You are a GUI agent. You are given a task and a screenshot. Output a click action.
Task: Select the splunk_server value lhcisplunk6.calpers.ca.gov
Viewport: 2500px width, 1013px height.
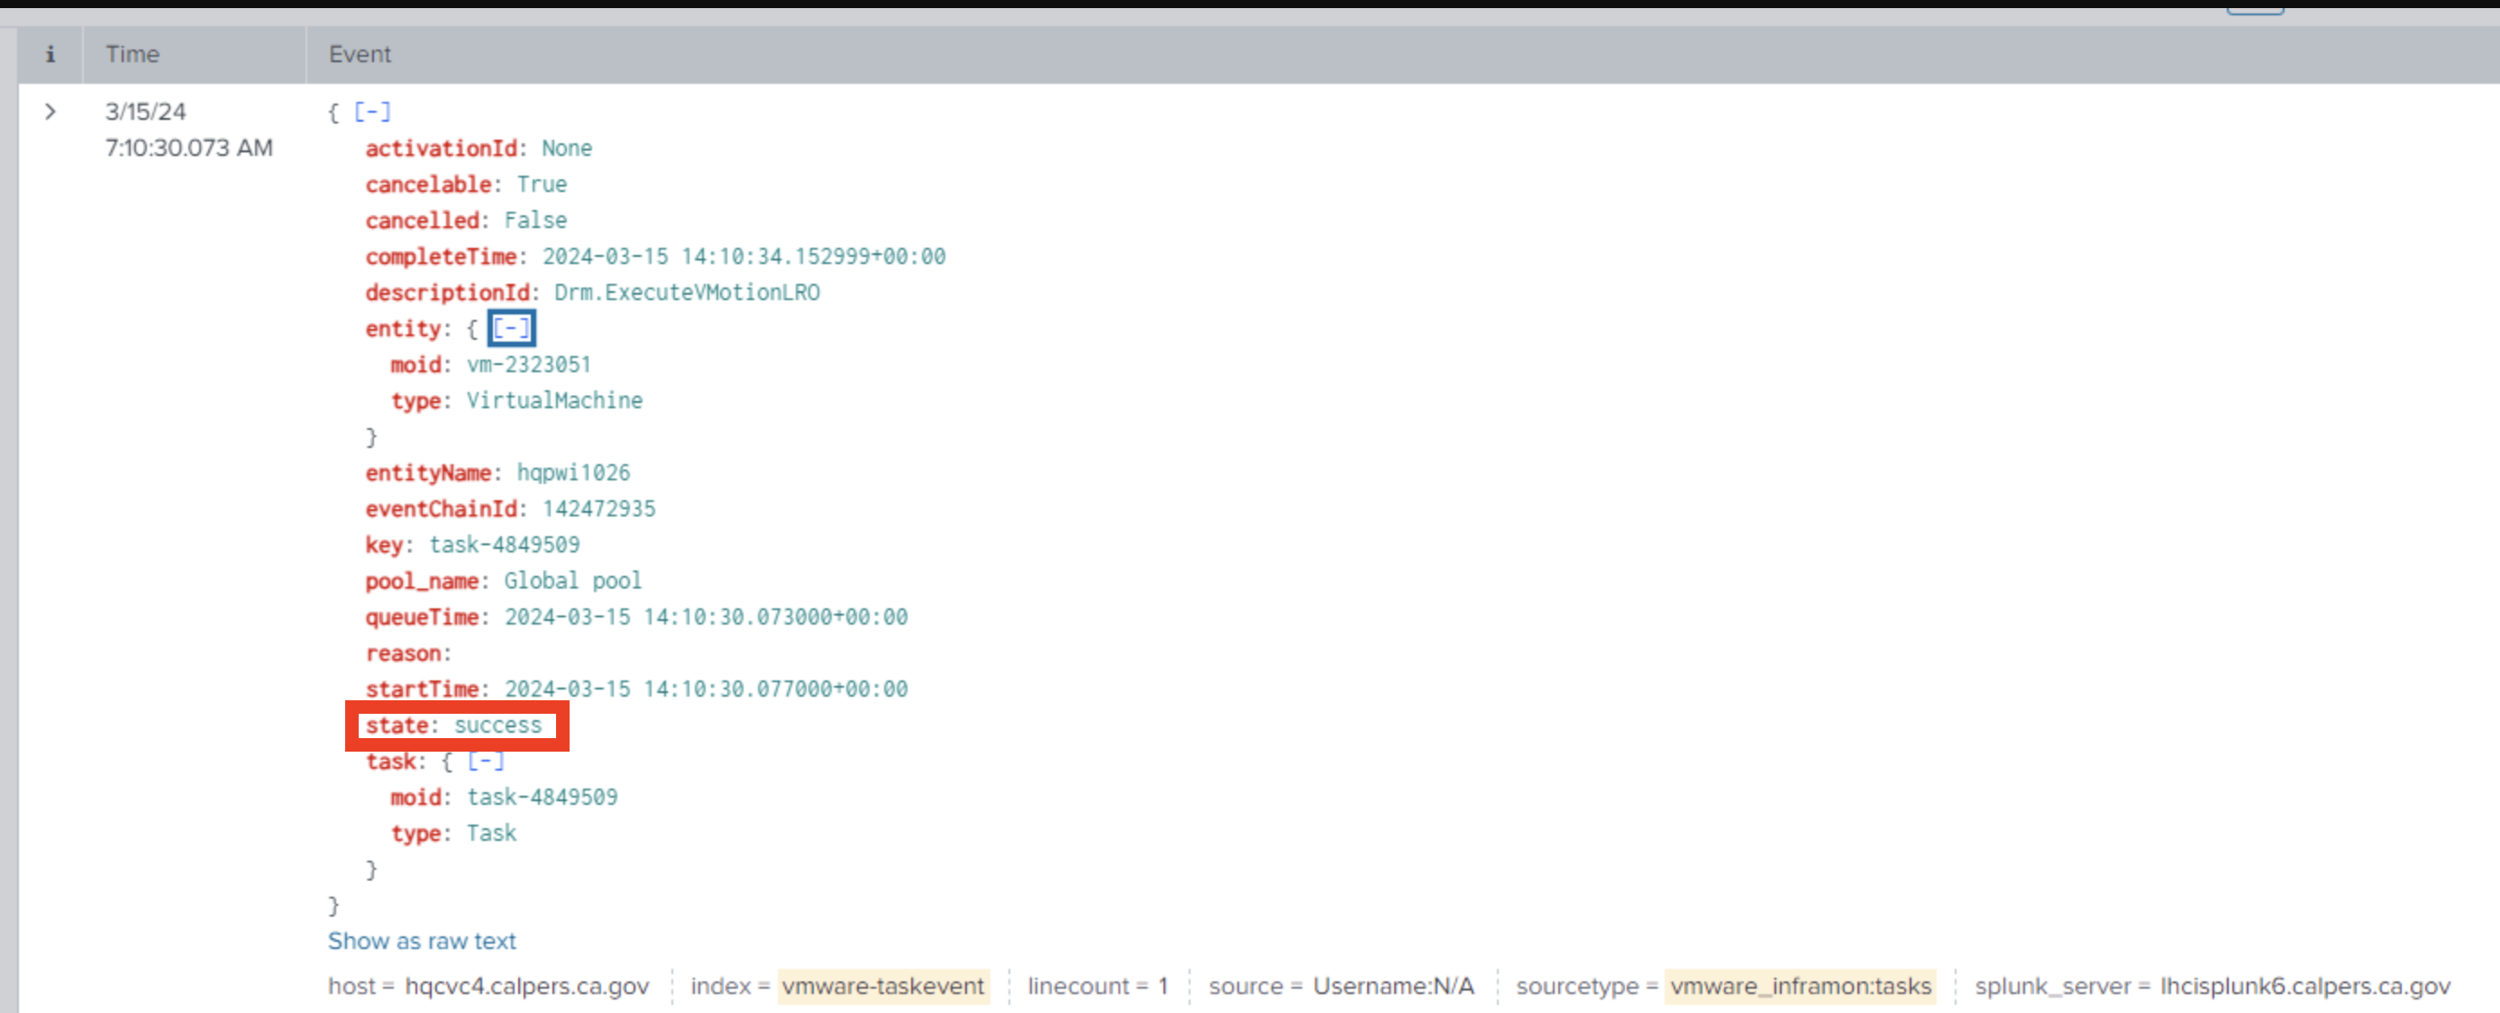click(2300, 986)
